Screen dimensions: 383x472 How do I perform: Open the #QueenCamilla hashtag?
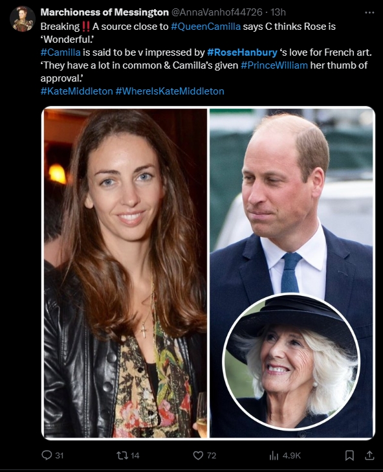(x=206, y=27)
